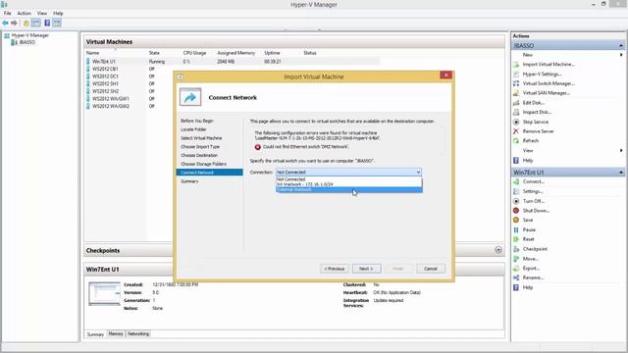
Task: Go to the Summary wizard step
Action: [189, 181]
